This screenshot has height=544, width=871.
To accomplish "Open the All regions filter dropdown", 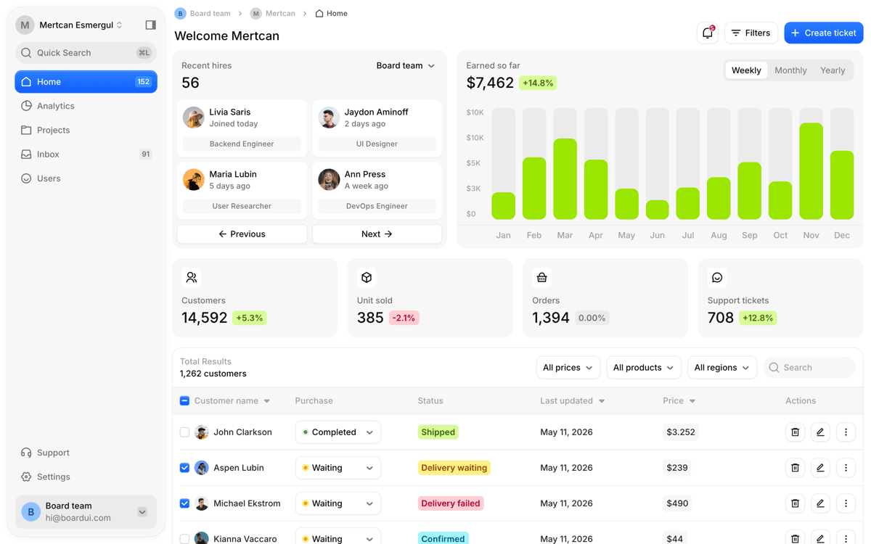I will coord(721,368).
